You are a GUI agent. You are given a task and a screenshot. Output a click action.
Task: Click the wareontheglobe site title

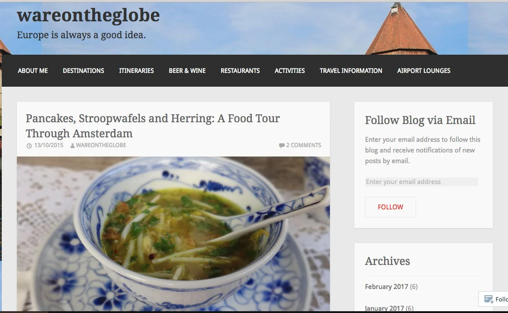(x=88, y=16)
